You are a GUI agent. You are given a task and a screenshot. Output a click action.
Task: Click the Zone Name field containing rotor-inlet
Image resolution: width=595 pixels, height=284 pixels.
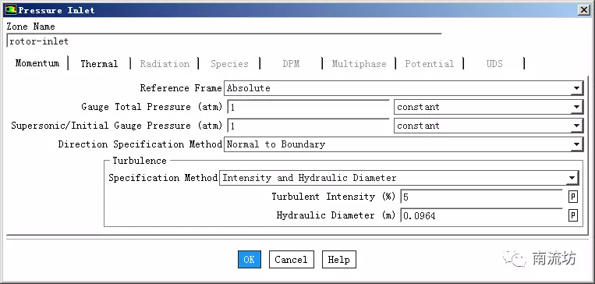click(x=224, y=41)
